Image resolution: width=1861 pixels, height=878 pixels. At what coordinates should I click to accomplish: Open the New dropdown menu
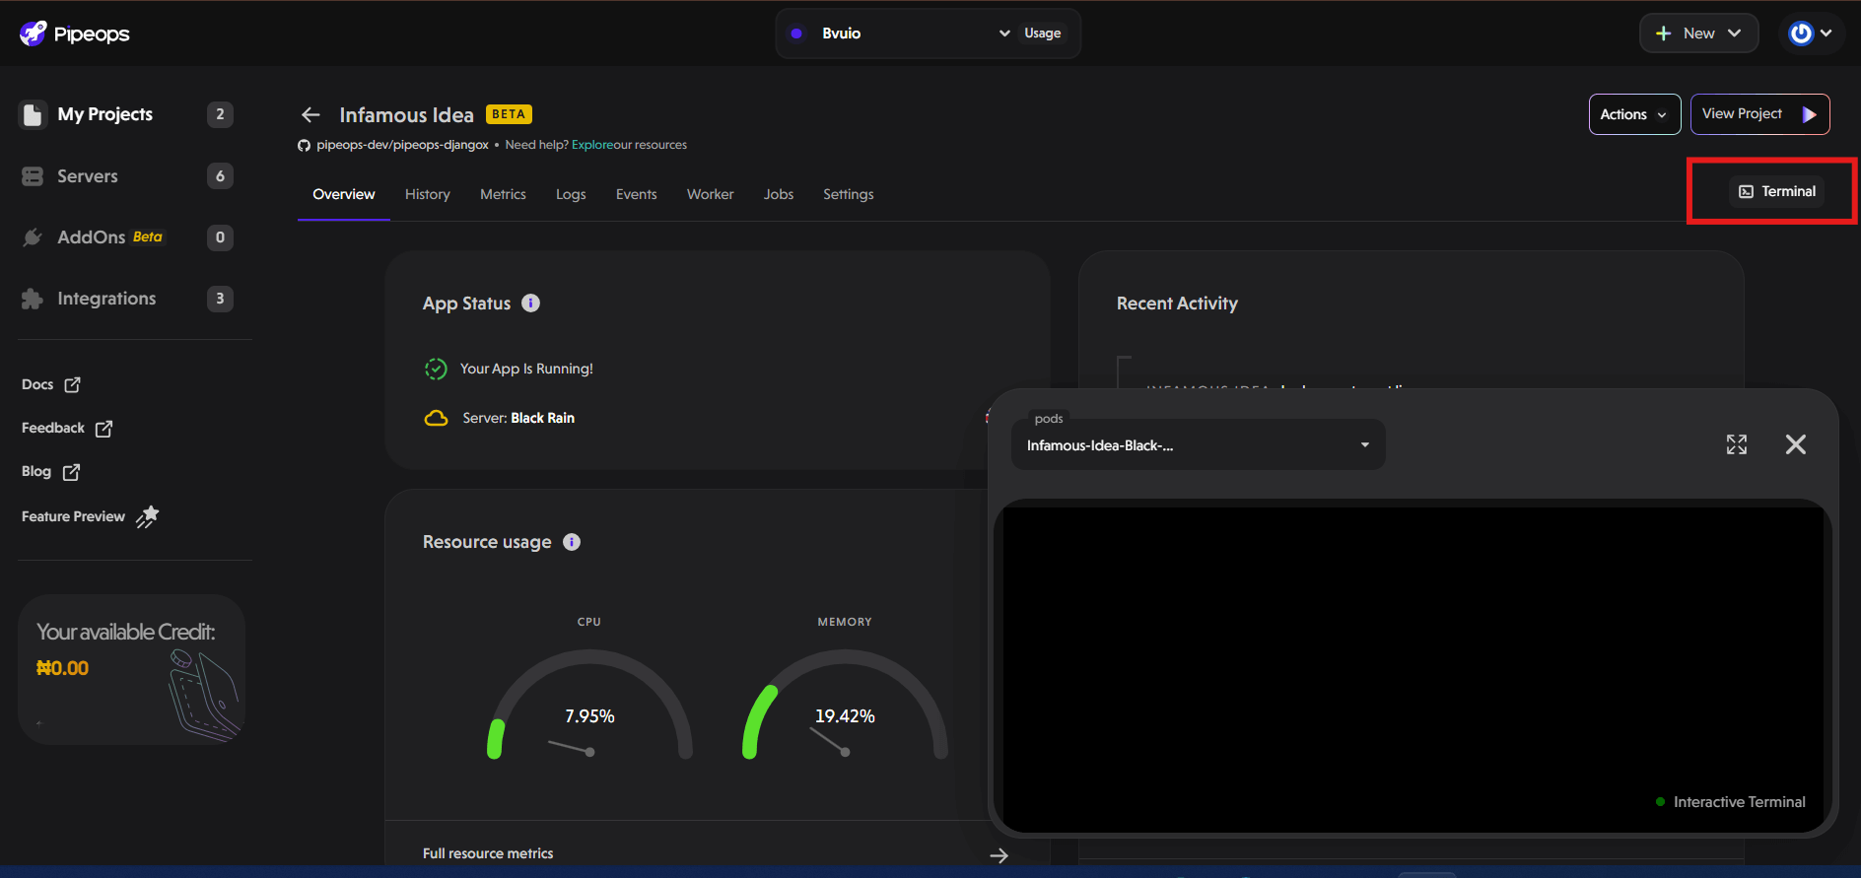(x=1698, y=34)
